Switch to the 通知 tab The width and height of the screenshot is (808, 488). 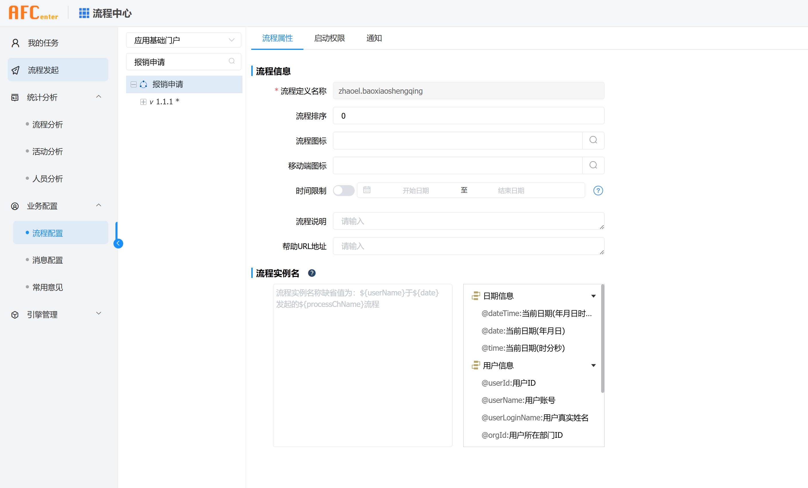tap(374, 38)
